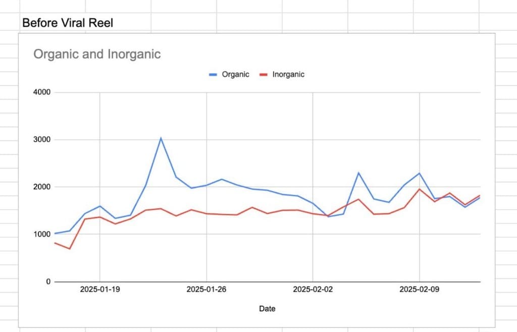The height and width of the screenshot is (332, 517).
Task: Select the 0 label on the vertical axis
Action: (48, 282)
